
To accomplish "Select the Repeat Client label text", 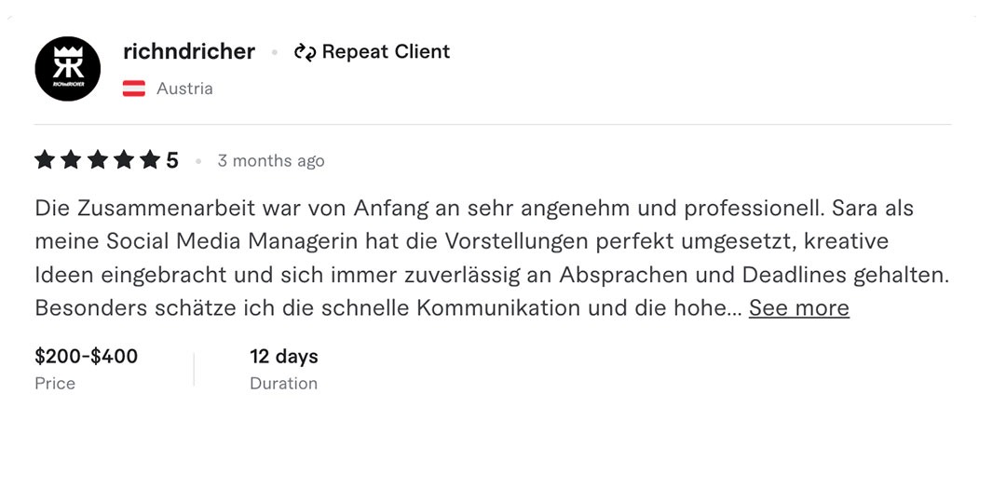I will click(386, 52).
